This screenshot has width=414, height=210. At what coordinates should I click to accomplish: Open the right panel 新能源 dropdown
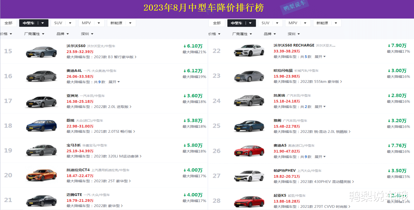[x=327, y=23]
